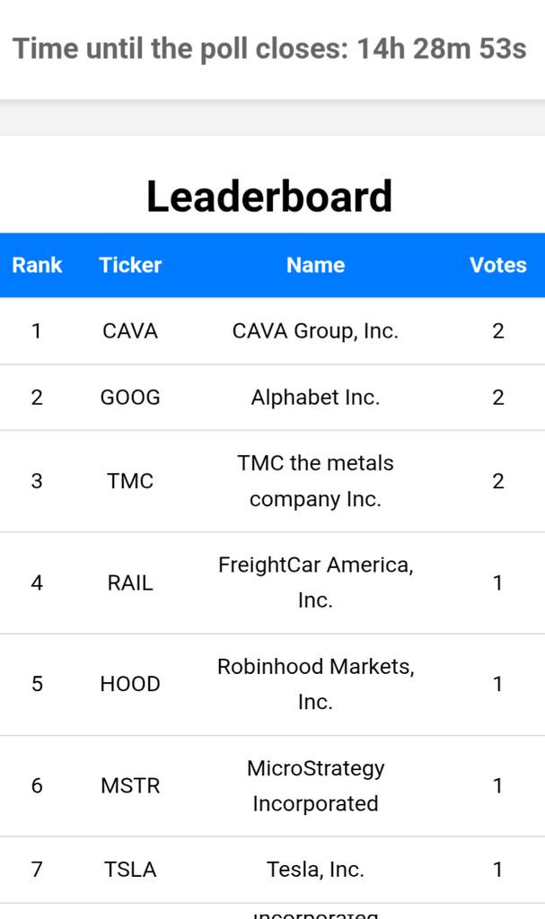
Task: Select the HOOD ticker cell
Action: pyautogui.click(x=130, y=684)
